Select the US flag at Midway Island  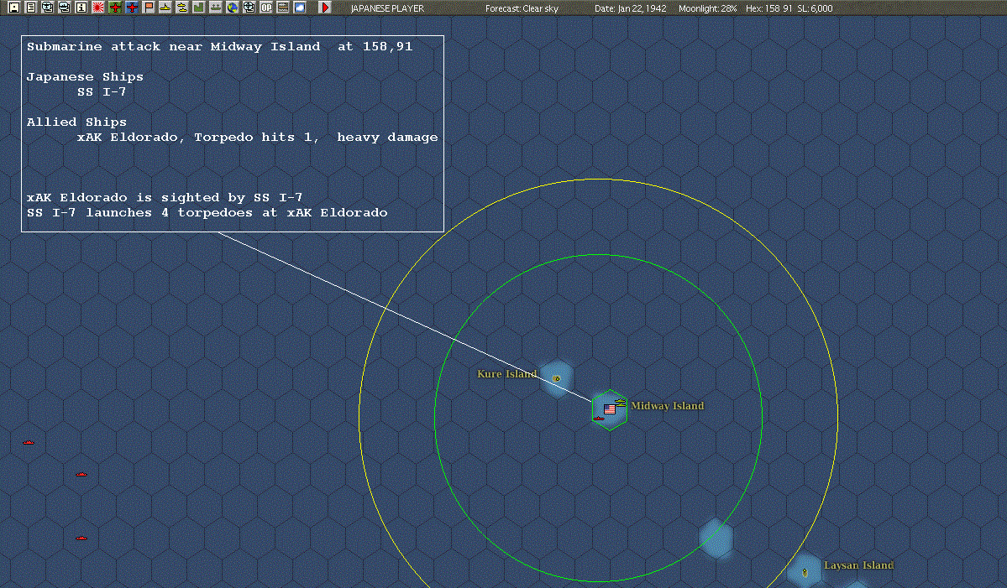pos(610,409)
